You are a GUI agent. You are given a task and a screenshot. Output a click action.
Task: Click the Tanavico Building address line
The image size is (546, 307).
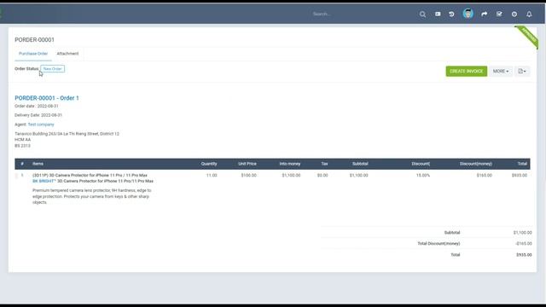67,134
